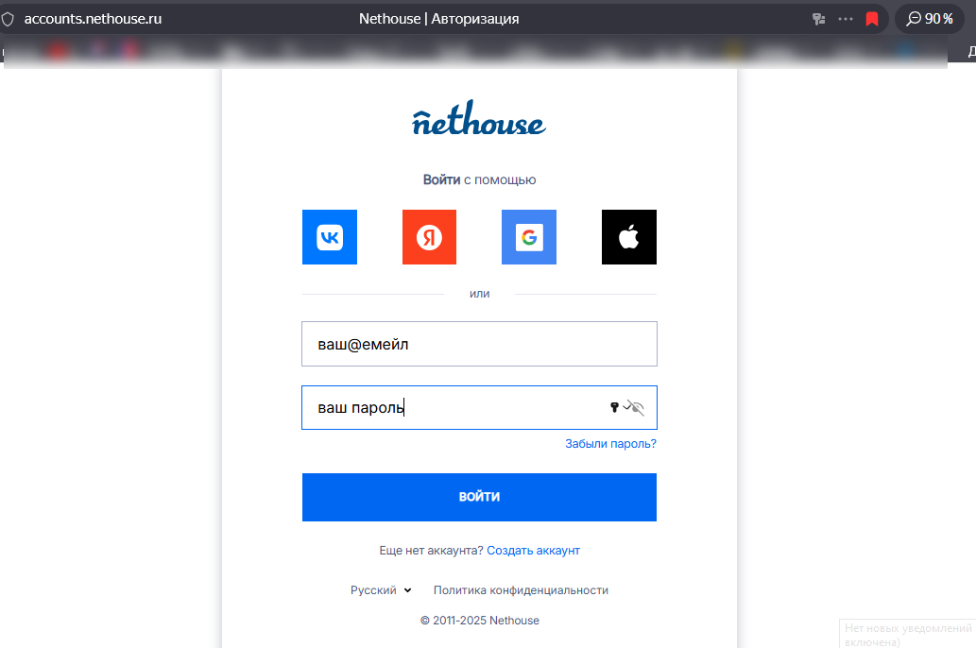Screen dimensions: 976x648
Task: Open the three-dot toolbar menu
Action: (845, 18)
